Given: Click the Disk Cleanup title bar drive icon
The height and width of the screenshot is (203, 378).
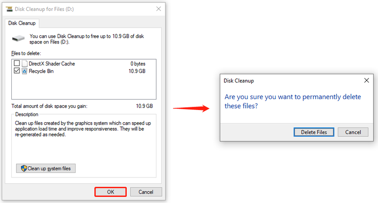Looking at the screenshot, I should [x=9, y=9].
